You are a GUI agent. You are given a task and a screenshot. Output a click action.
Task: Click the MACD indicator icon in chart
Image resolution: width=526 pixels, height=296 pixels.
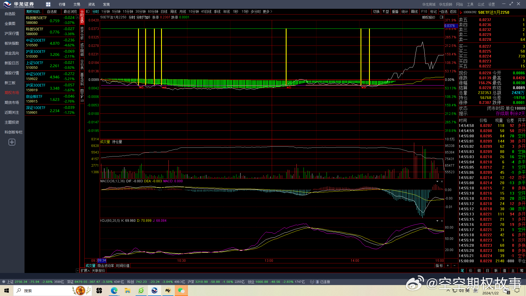112,181
